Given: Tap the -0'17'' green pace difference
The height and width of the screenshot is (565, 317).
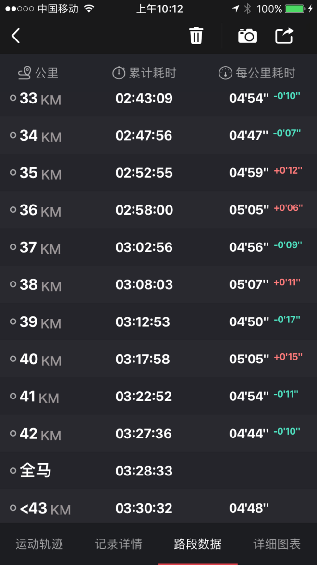Looking at the screenshot, I should 287,320.
